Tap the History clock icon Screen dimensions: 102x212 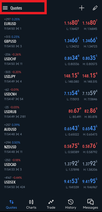(71, 202)
